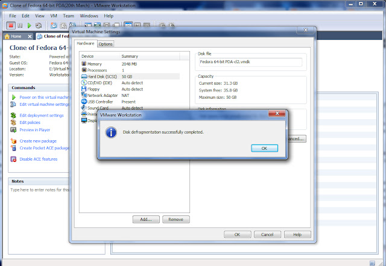386x266 pixels.
Task: Click the blue info icon in the message box
Action: [111, 132]
